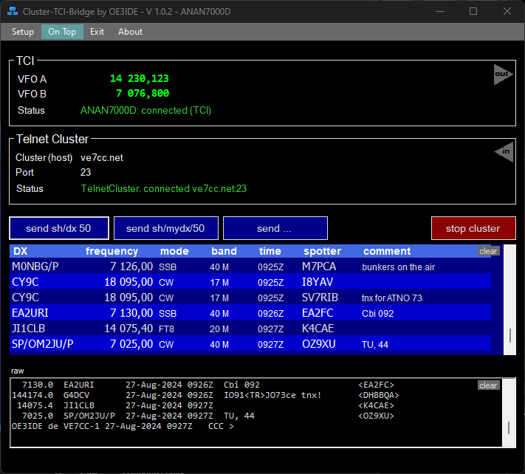Click the Telnet Cluster 'in' arrow icon

(504, 151)
